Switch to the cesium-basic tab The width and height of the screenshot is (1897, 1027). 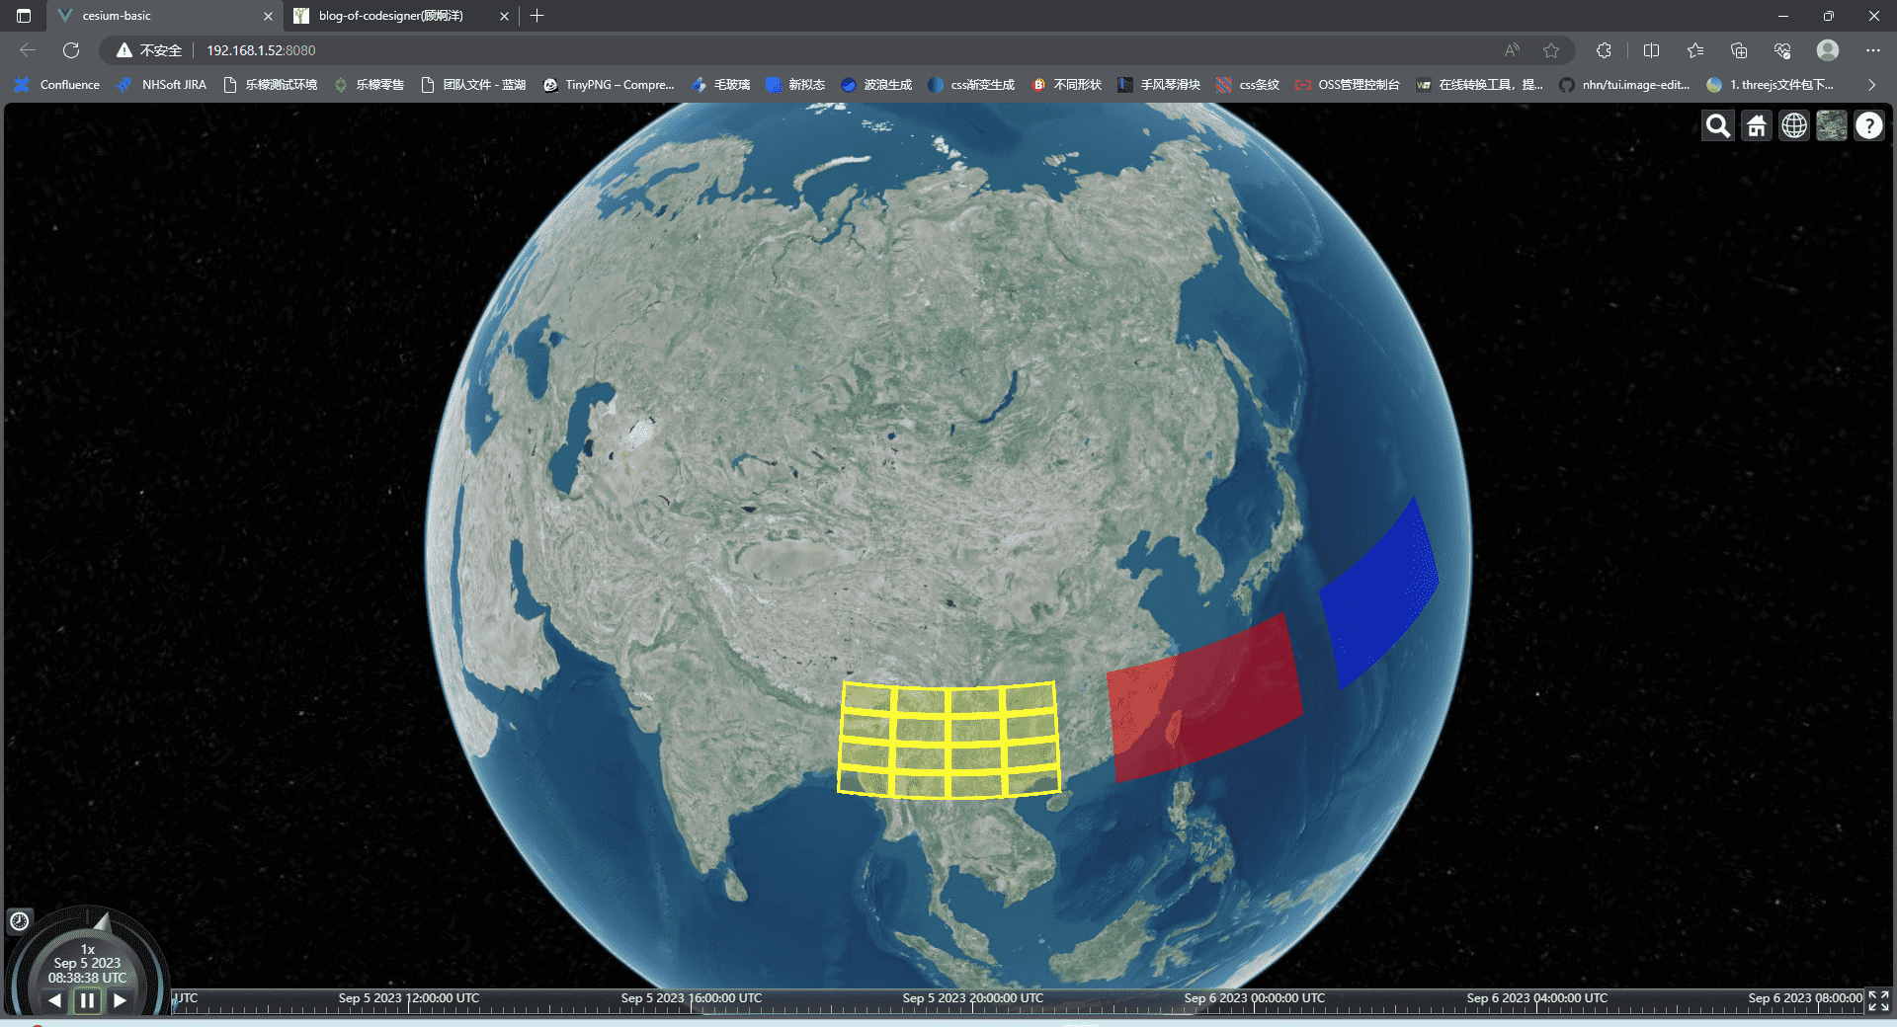(x=163, y=16)
